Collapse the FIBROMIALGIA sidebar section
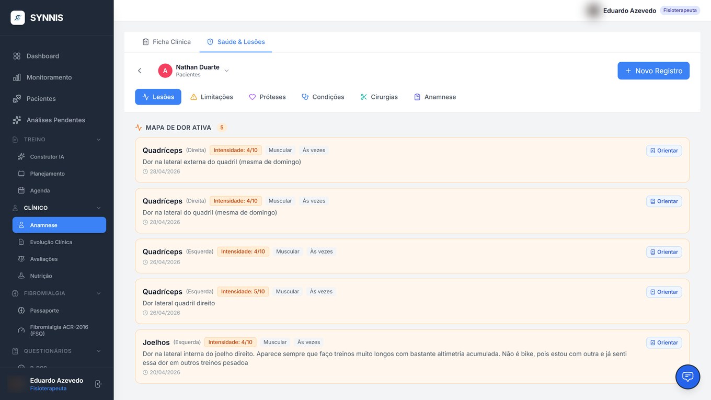 coord(98,293)
